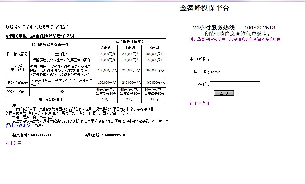
Task: Click the 登录 button
Action: [224, 93]
